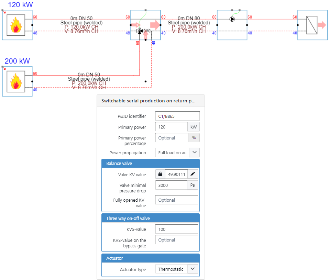Viewport: 329px width, 280px height.
Task: Click the Pa unit button for pressure drop
Action: coord(193,185)
